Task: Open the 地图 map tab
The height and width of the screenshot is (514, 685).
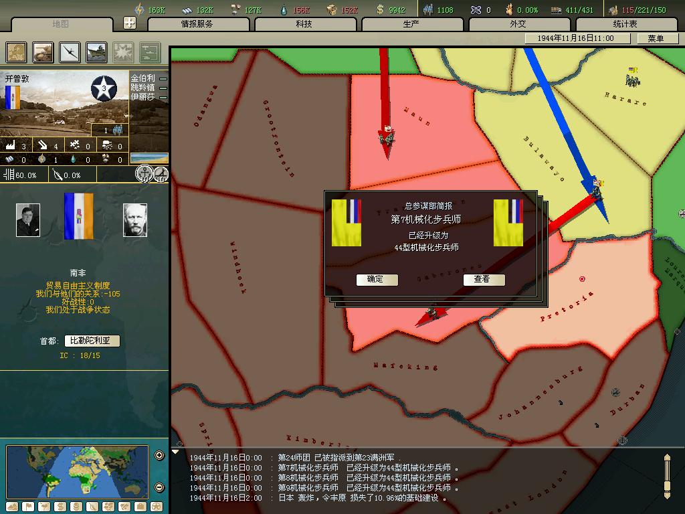Action: (61, 24)
